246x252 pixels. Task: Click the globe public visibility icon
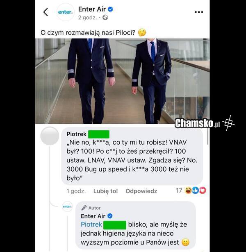coord(105,18)
